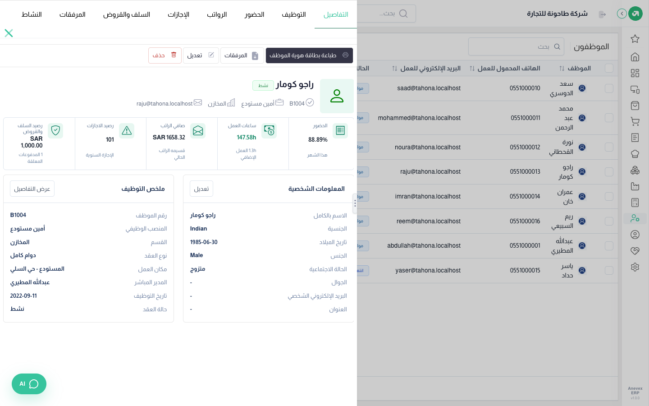Click the employee avatar placeholder for راجو كومار
This screenshot has height=406, width=649.
click(337, 96)
